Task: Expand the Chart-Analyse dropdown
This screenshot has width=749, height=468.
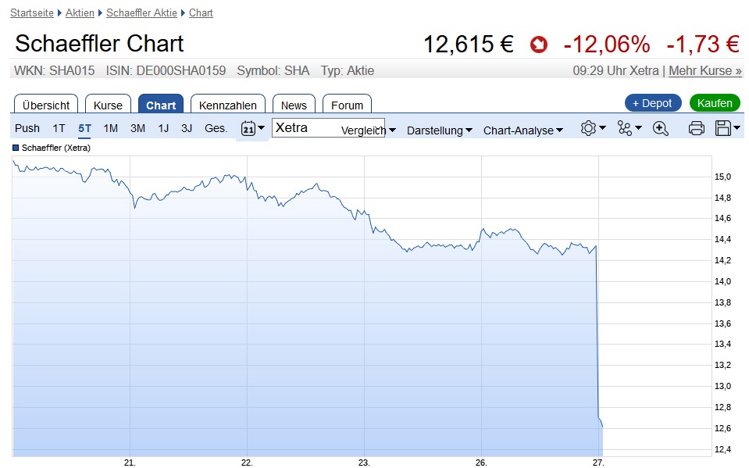Action: click(523, 130)
